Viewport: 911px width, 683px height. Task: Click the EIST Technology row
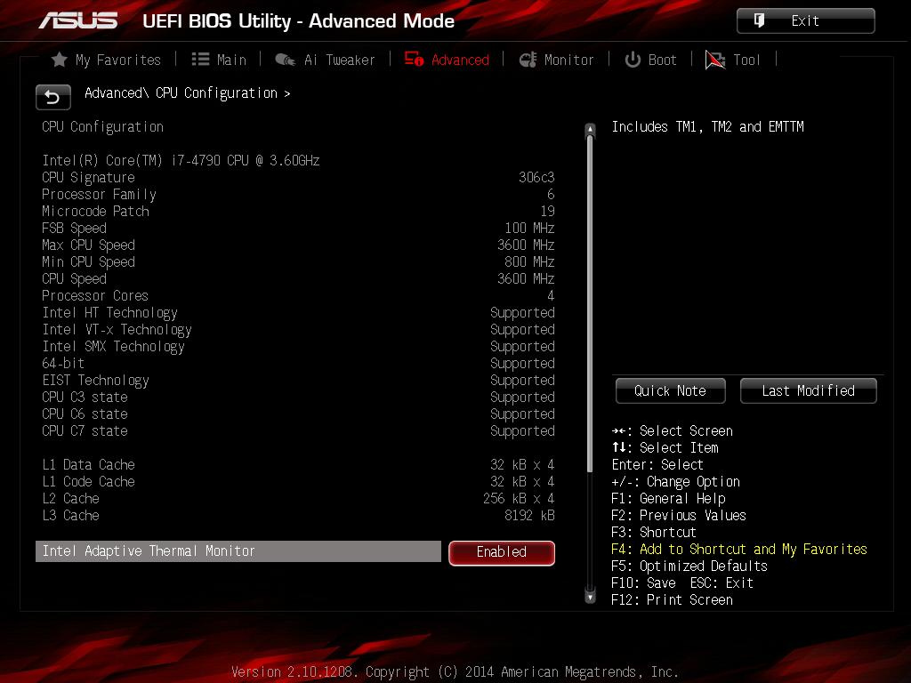click(298, 380)
